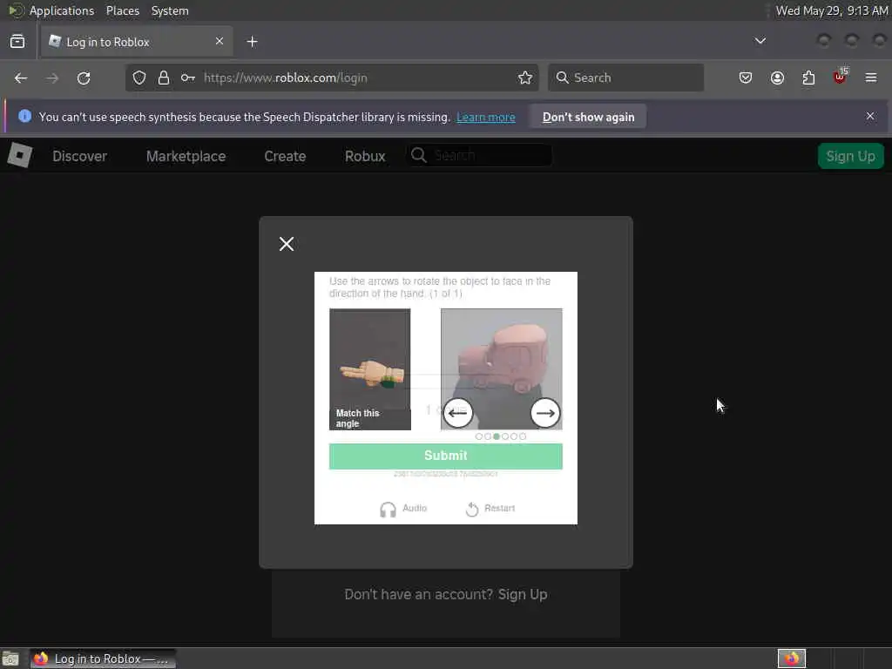Screen dimensions: 892x669
Task: Select the third highlighted rotation dot
Action: tap(497, 436)
